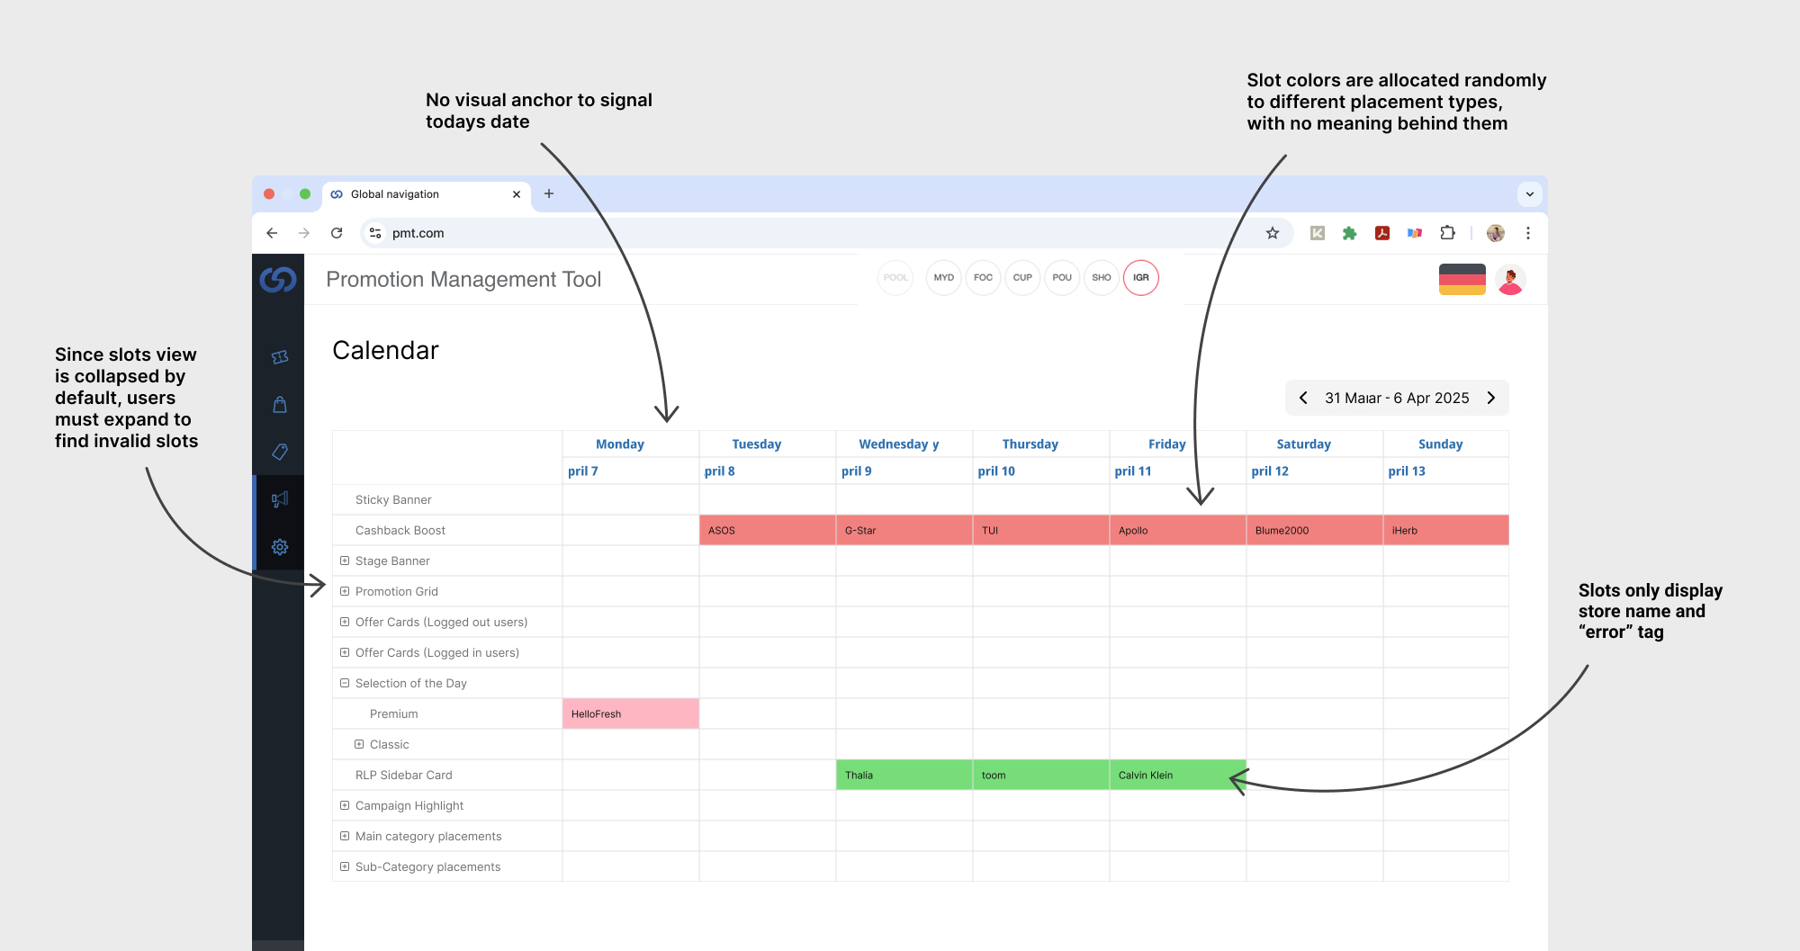Screen dimensions: 1800x951
Task: Expand the Promotion Grid row
Action: click(x=345, y=591)
